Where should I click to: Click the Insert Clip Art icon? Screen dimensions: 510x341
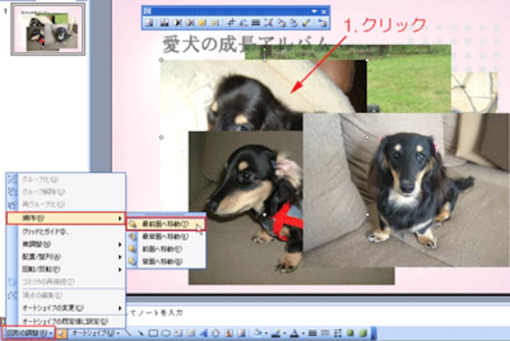229,333
